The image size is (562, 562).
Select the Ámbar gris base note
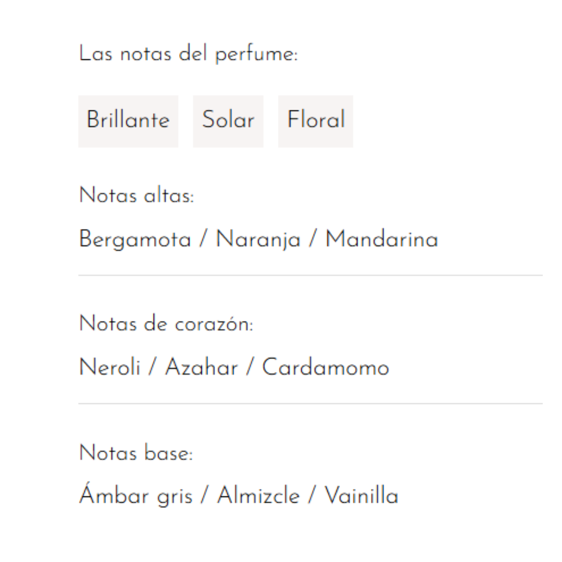(135, 496)
